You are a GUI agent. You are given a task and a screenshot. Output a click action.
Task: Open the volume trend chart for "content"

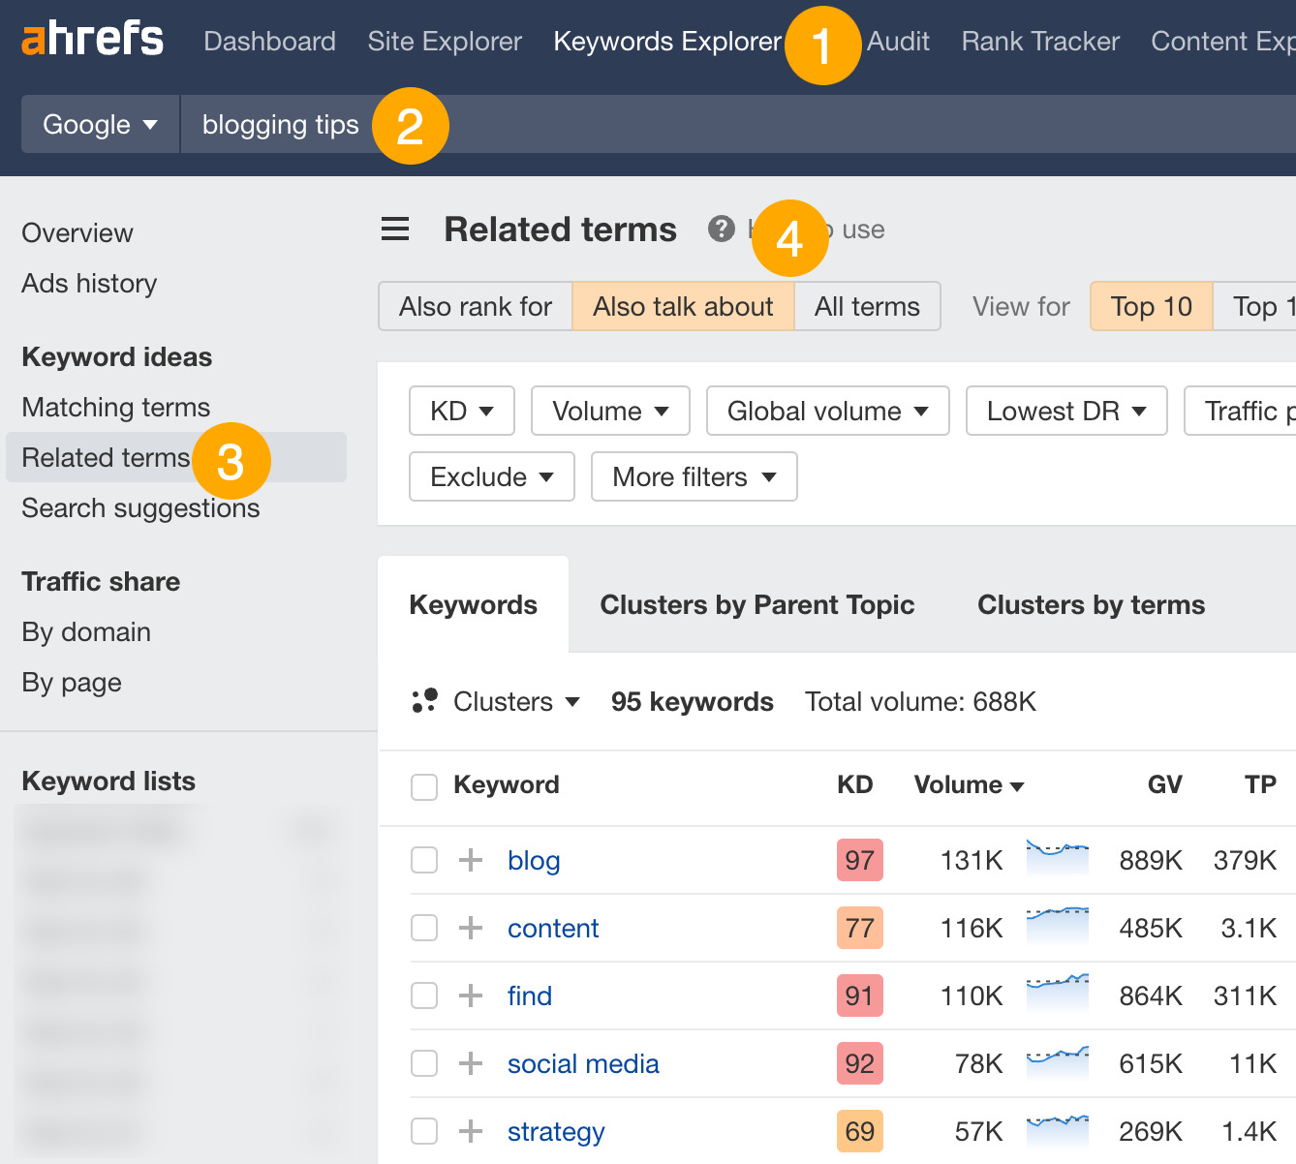tap(1057, 928)
